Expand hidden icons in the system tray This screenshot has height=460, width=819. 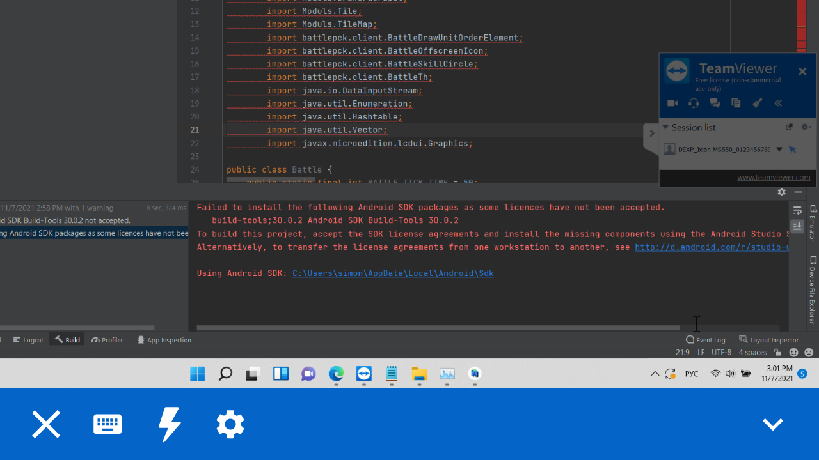click(655, 374)
